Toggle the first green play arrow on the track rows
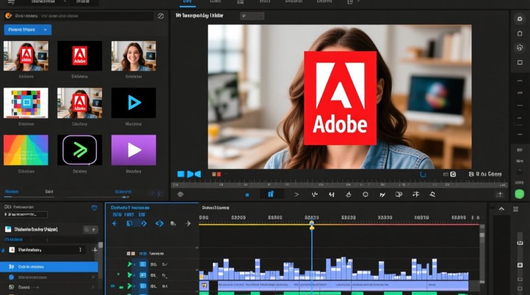This screenshot has height=295, width=530. coord(129,264)
